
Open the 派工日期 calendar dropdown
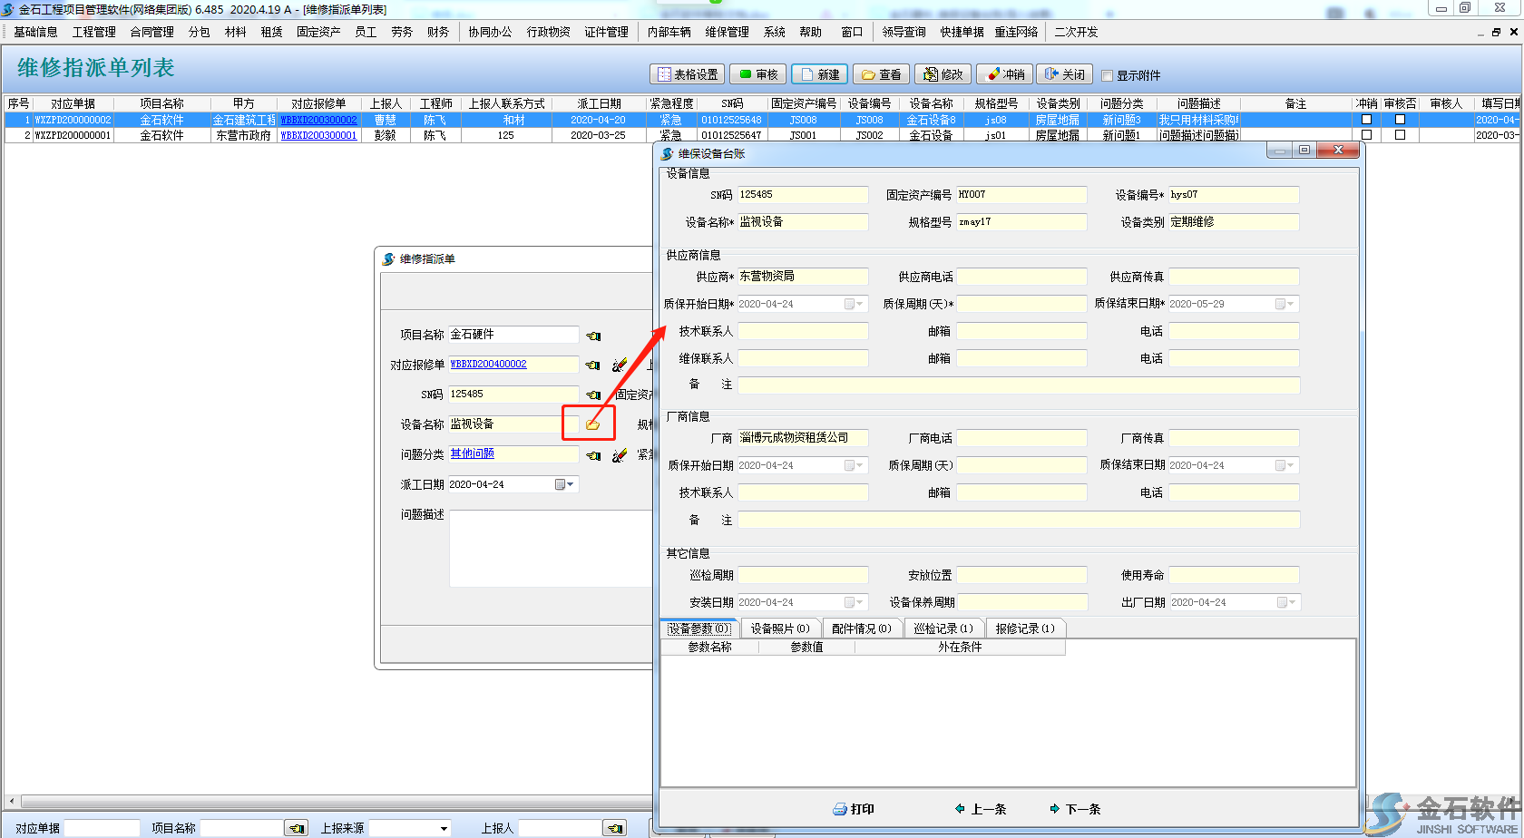pyautogui.click(x=565, y=484)
